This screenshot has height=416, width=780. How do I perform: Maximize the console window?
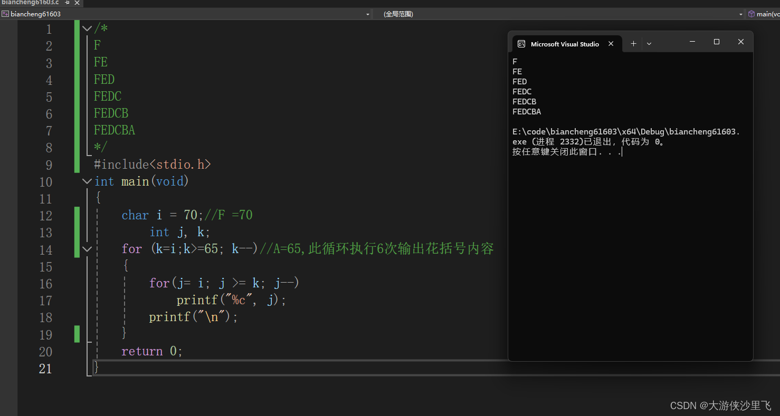717,42
